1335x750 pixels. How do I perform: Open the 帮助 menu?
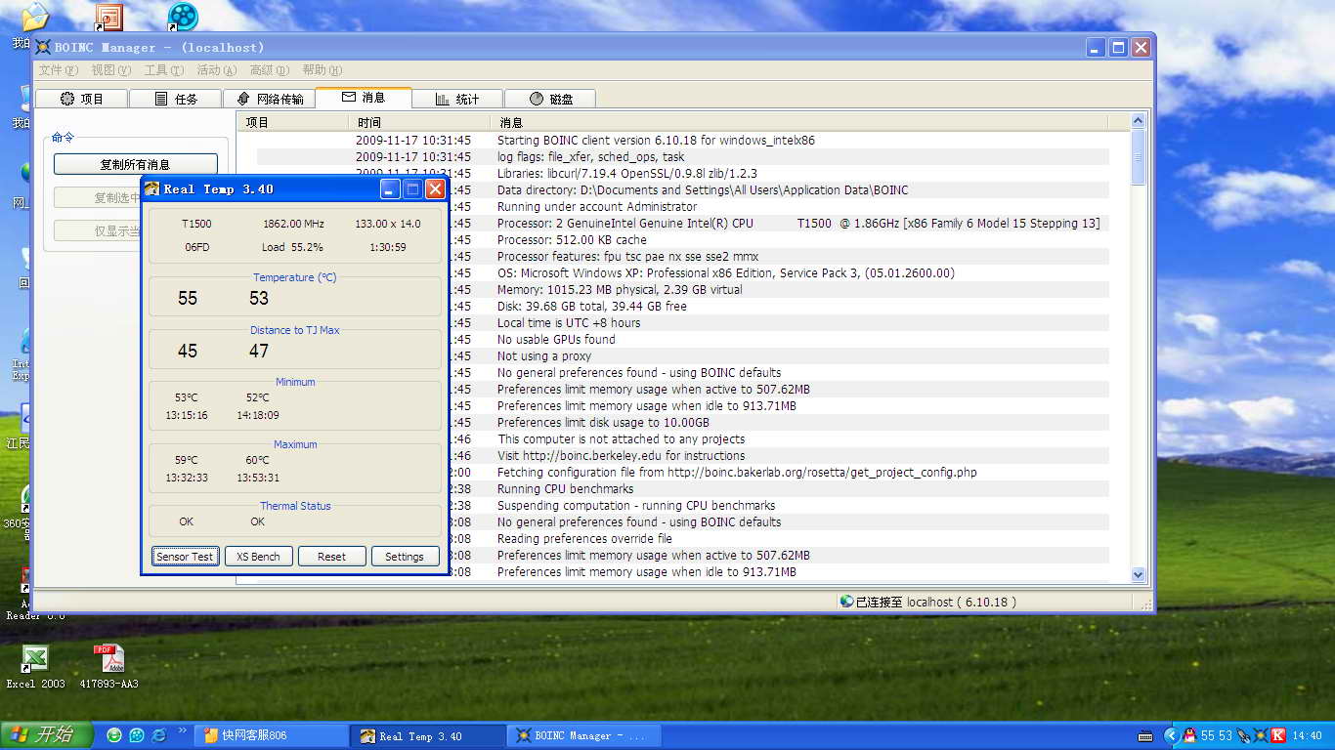(322, 70)
